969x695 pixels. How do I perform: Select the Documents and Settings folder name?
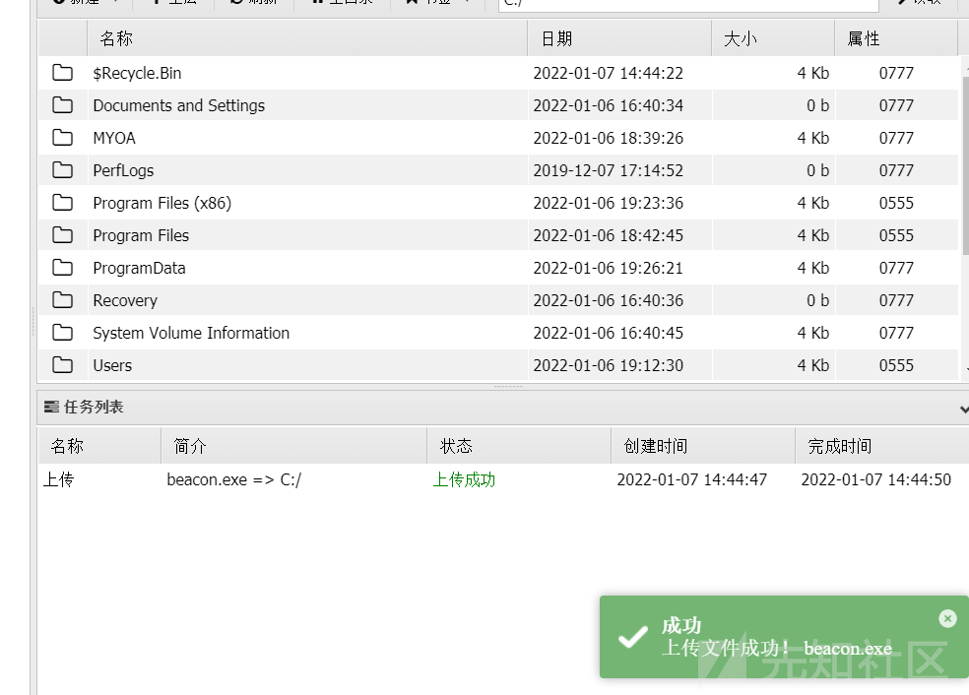pyautogui.click(x=178, y=105)
